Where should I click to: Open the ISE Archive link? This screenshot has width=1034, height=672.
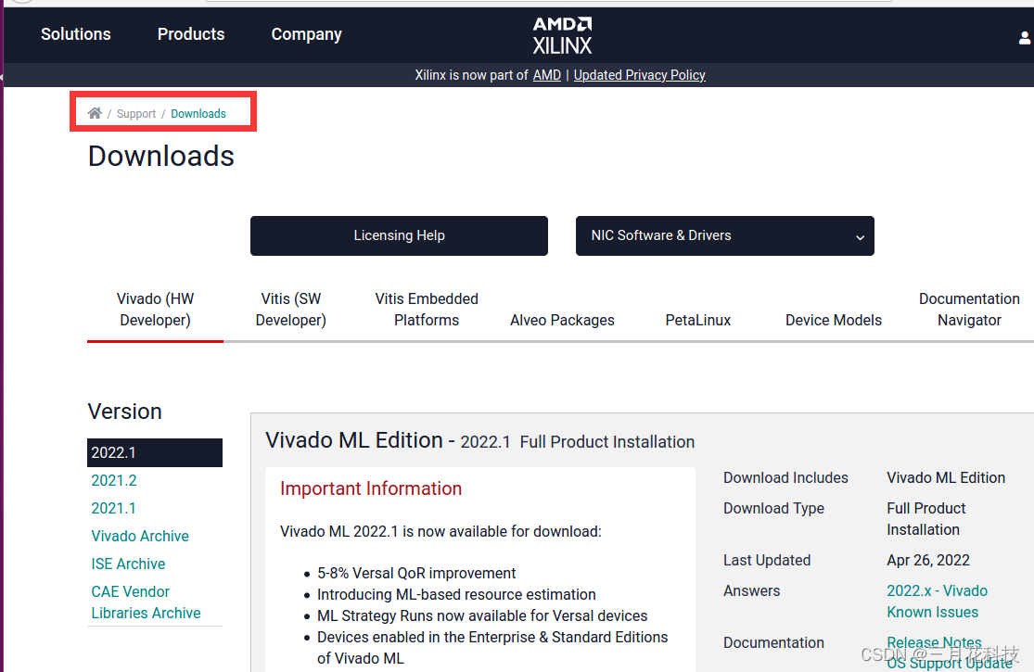coord(128,564)
